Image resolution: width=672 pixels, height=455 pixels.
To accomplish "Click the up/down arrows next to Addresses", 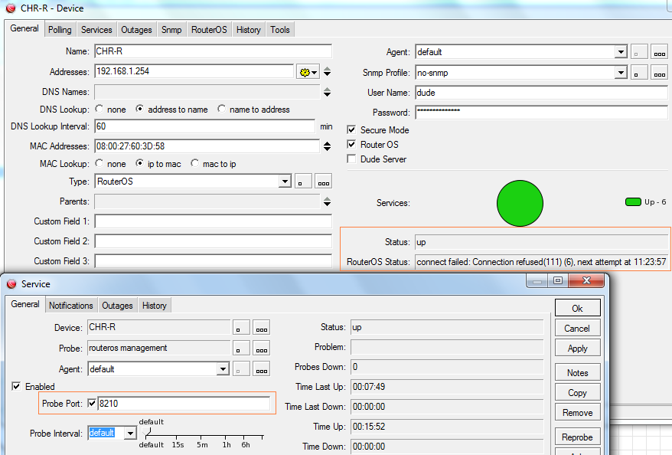I will coord(327,72).
